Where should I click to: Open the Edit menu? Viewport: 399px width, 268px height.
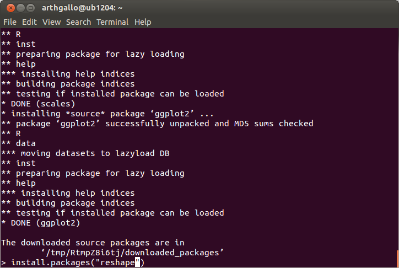pyautogui.click(x=29, y=22)
